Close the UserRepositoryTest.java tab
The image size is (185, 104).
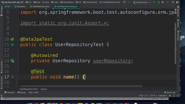coord(79,6)
